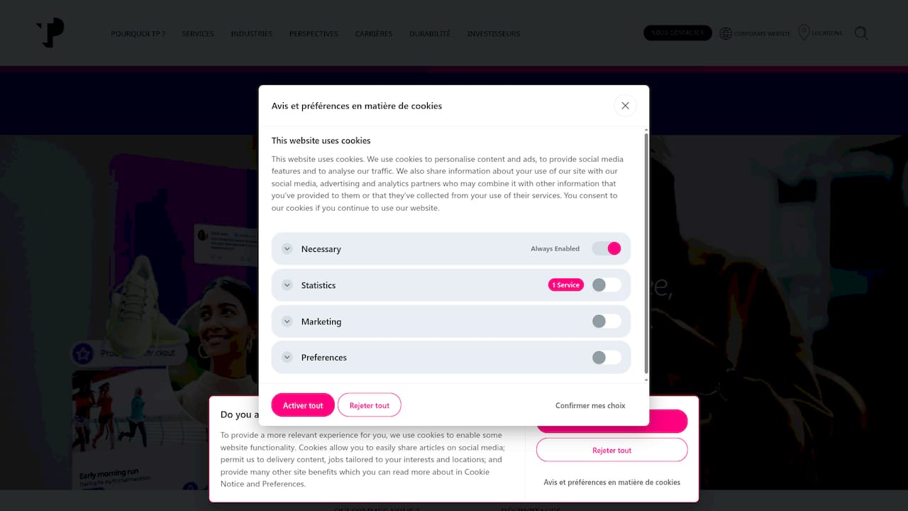Click the Corporate Website globe icon
This screenshot has width=908, height=511.
pyautogui.click(x=726, y=33)
